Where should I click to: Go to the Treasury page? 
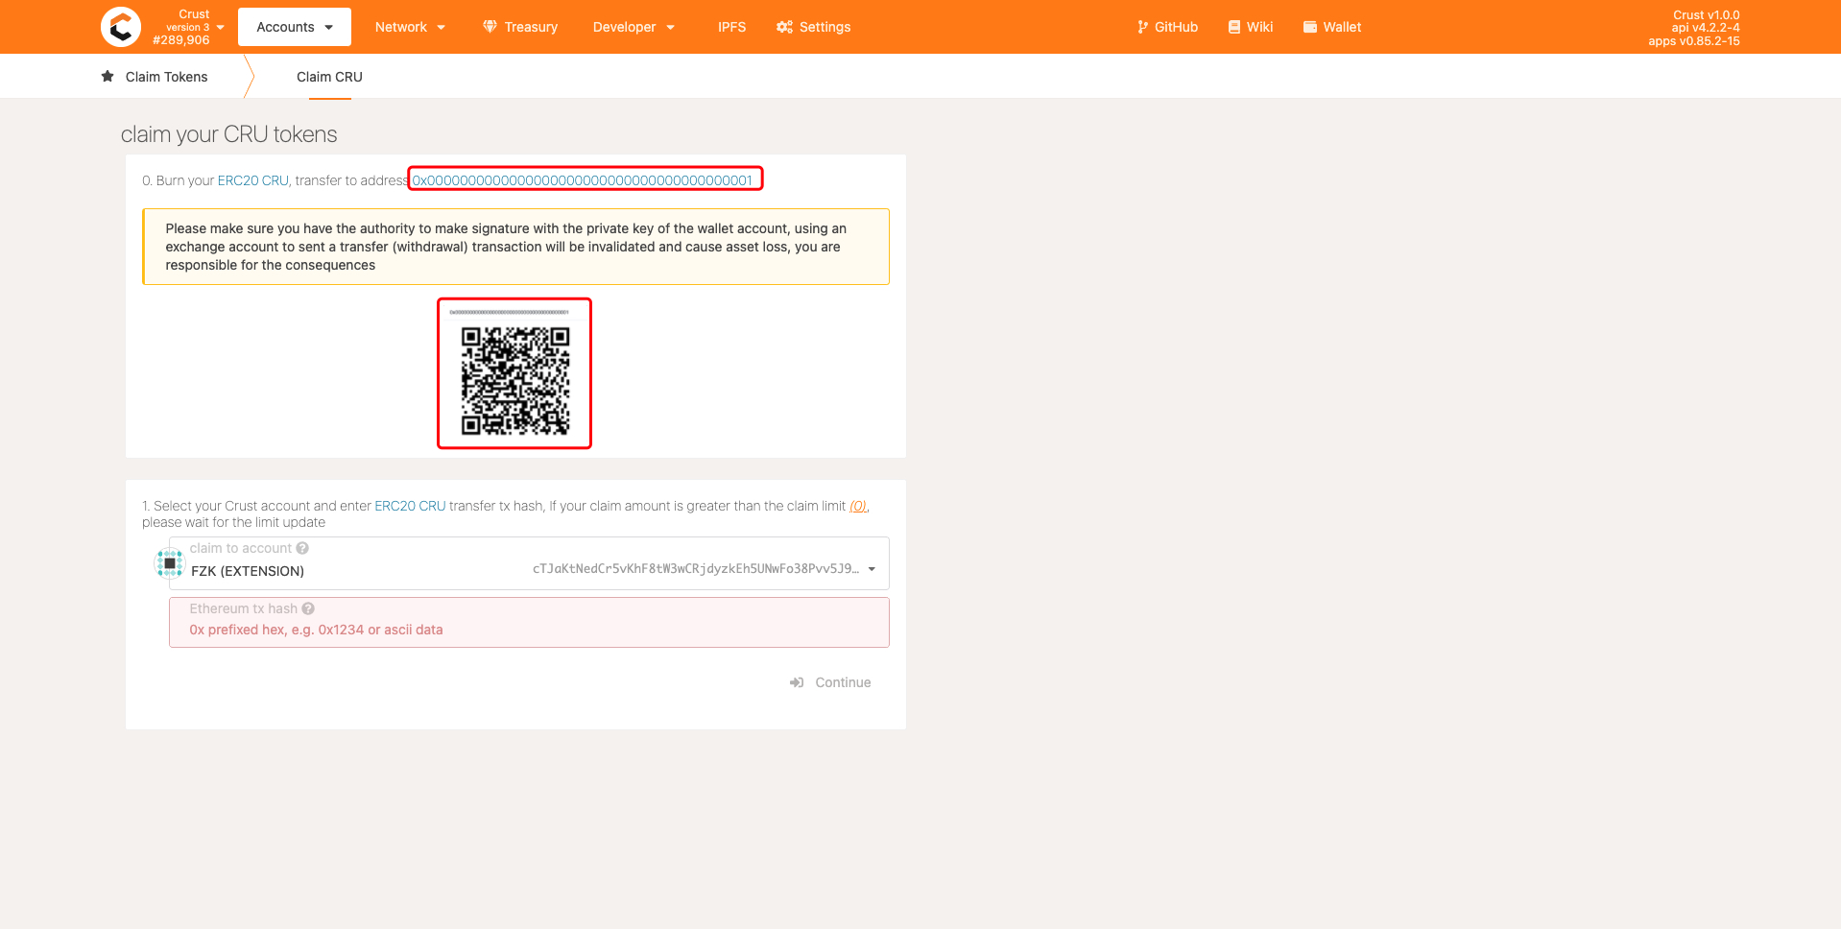pos(520,27)
